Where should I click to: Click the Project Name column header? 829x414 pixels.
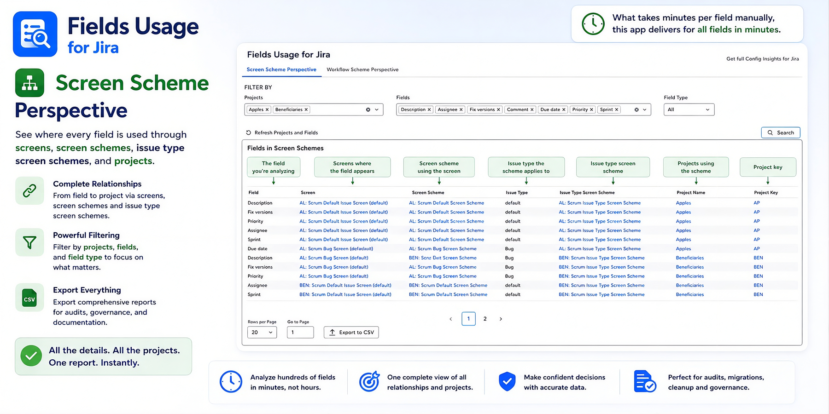point(691,192)
